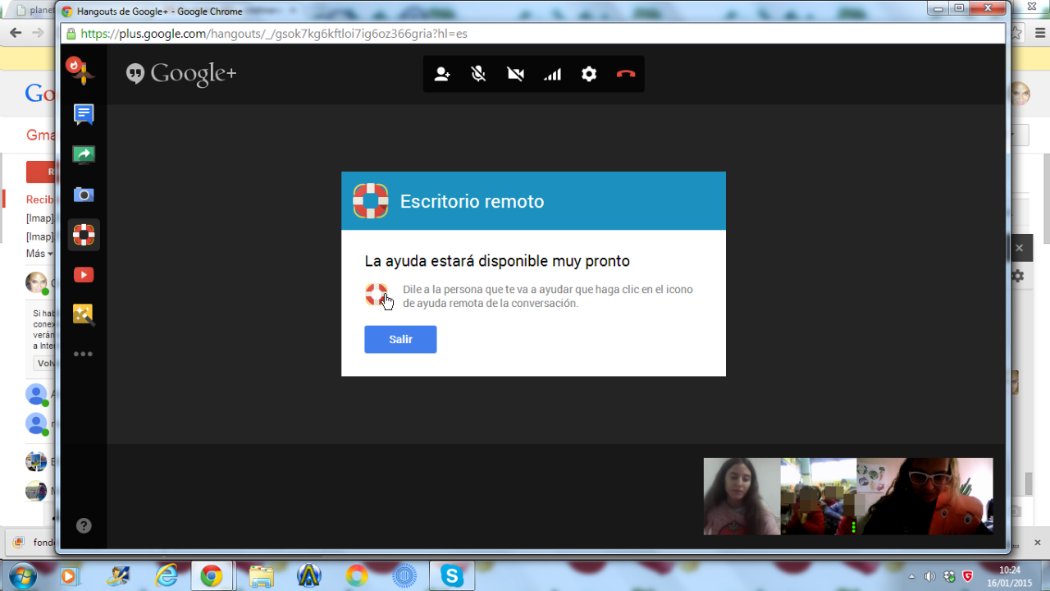
Task: Click the volume speaker tray icon
Action: pos(929,576)
